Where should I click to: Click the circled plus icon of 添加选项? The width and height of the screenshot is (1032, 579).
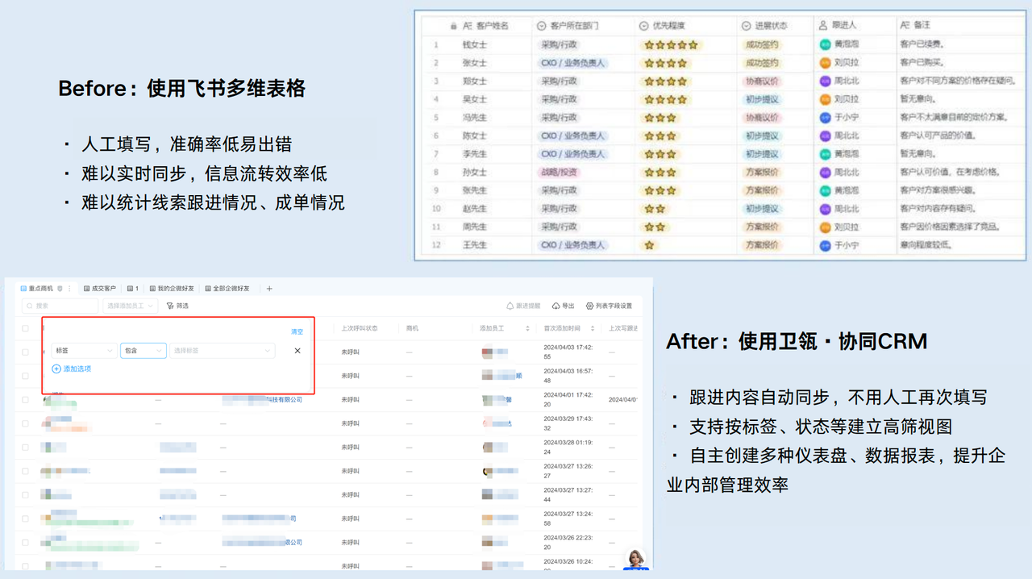coord(56,369)
